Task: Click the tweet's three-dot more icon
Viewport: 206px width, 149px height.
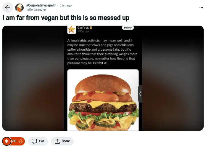Action: 137,28
